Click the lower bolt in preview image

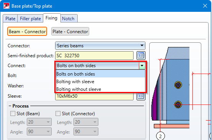point(178,105)
